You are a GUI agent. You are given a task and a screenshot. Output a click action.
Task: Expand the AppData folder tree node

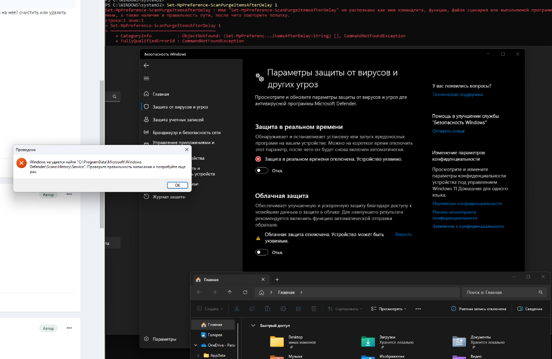198,355
